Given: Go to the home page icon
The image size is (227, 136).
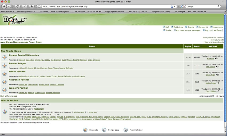Looking at the screenshot, I should pos(32,6).
